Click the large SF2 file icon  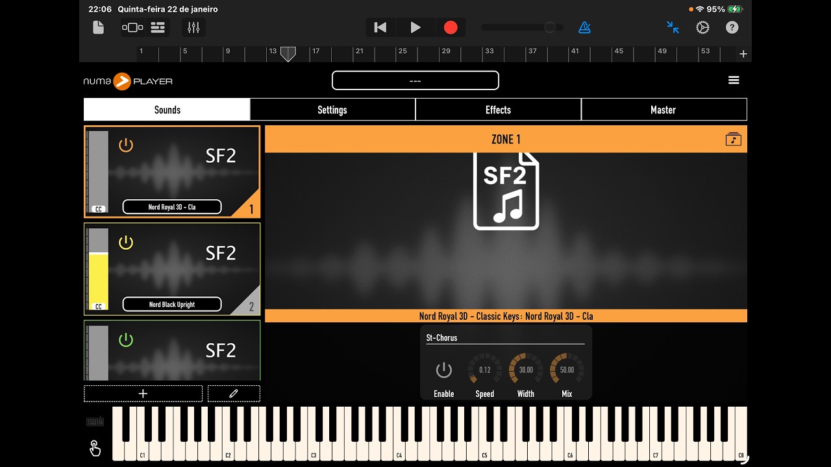pos(506,191)
